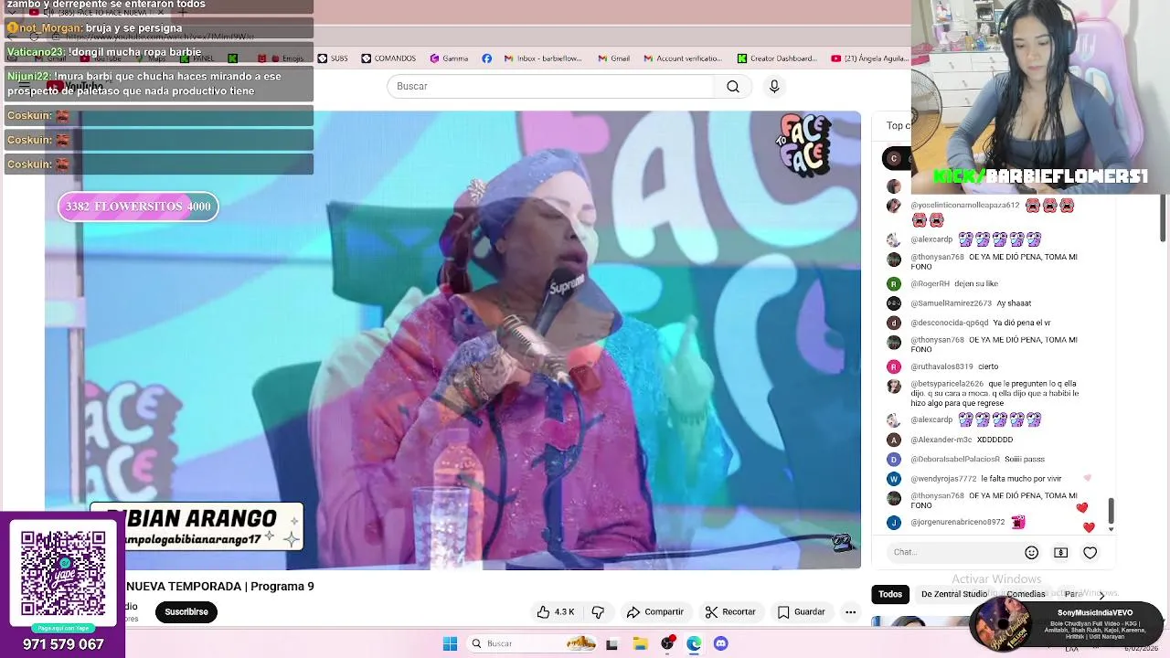The width and height of the screenshot is (1170, 658).
Task: Open the Account verification bookmark
Action: [683, 58]
